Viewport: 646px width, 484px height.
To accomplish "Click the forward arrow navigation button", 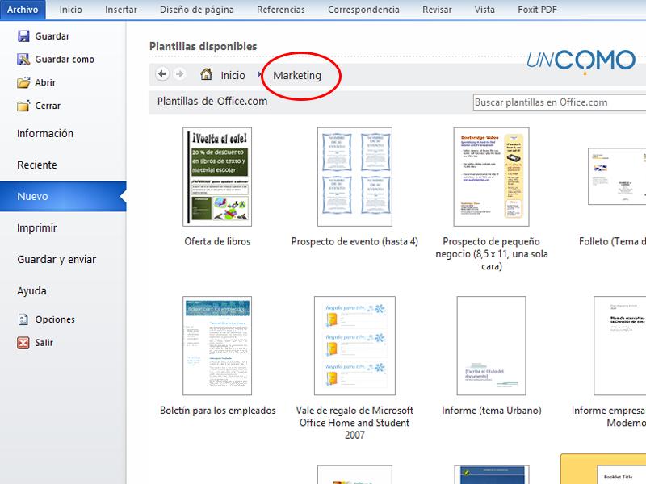I will [179, 74].
